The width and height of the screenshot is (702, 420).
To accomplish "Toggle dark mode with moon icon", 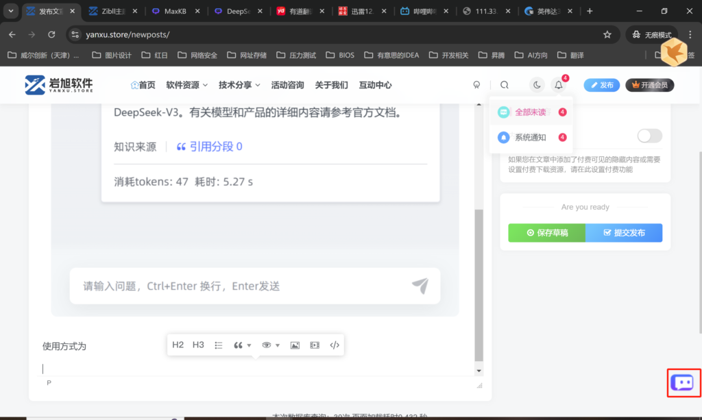I will click(x=537, y=85).
